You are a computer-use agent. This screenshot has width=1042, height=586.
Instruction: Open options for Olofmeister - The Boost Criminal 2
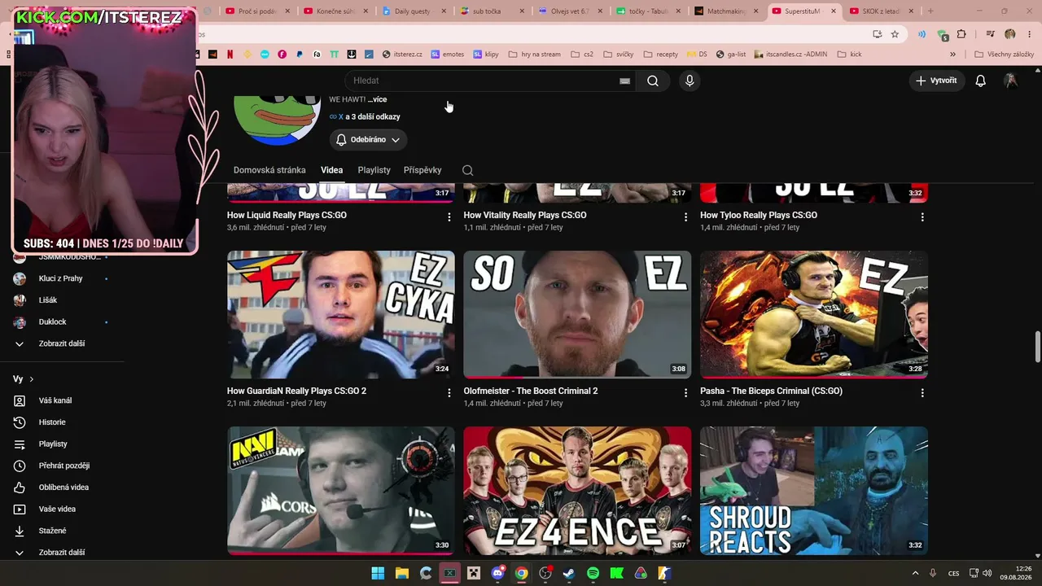click(685, 393)
